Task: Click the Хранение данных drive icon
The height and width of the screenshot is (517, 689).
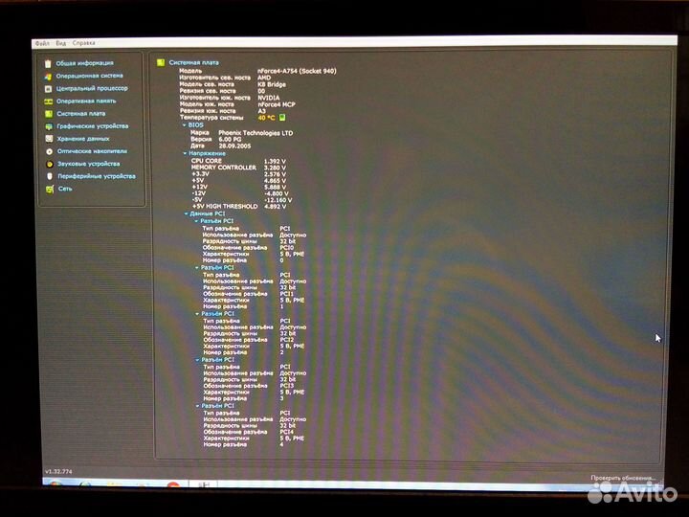Action: 49,139
